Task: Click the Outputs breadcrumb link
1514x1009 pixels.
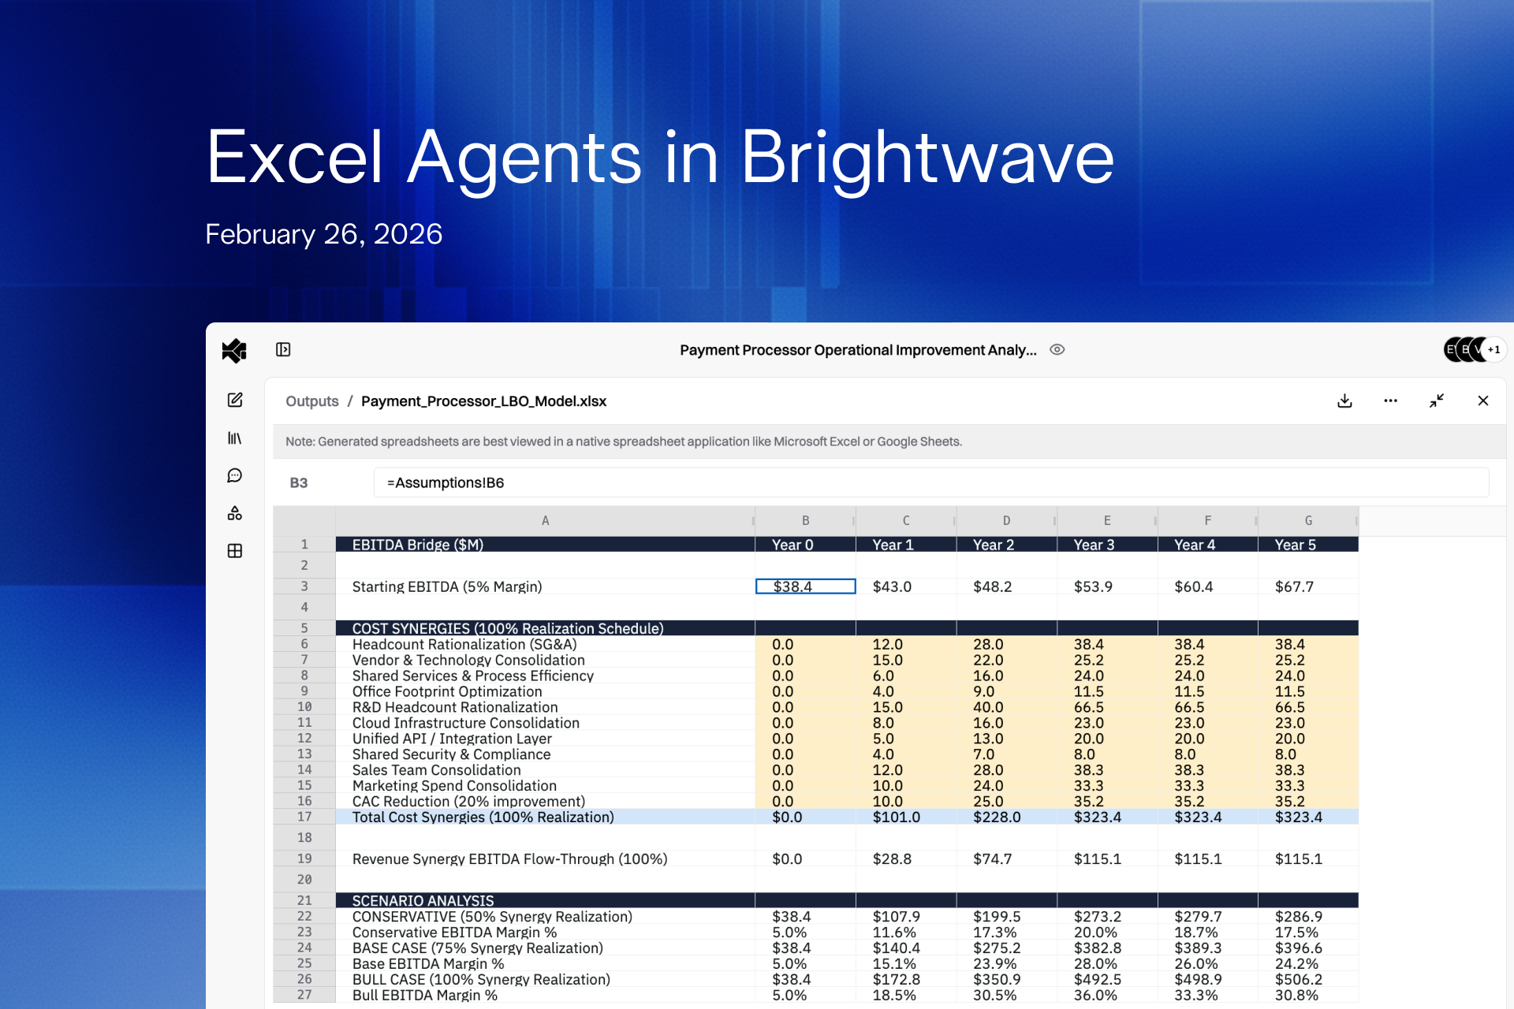Action: (311, 401)
